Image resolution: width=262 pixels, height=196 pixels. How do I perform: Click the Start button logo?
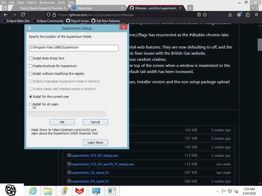click(11, 190)
